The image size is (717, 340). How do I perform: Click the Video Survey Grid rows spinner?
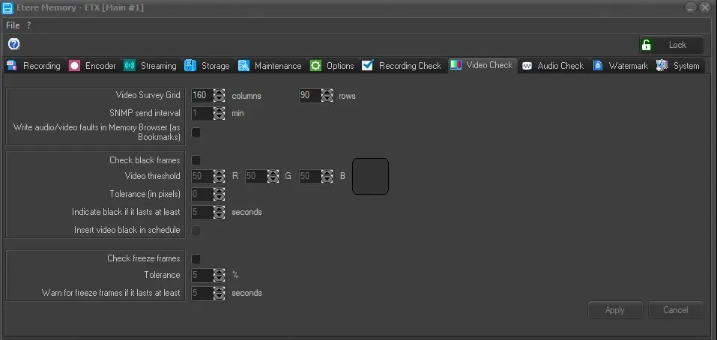pos(327,96)
